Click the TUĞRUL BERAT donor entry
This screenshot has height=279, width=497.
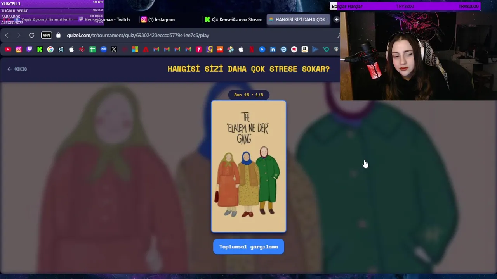(14, 11)
